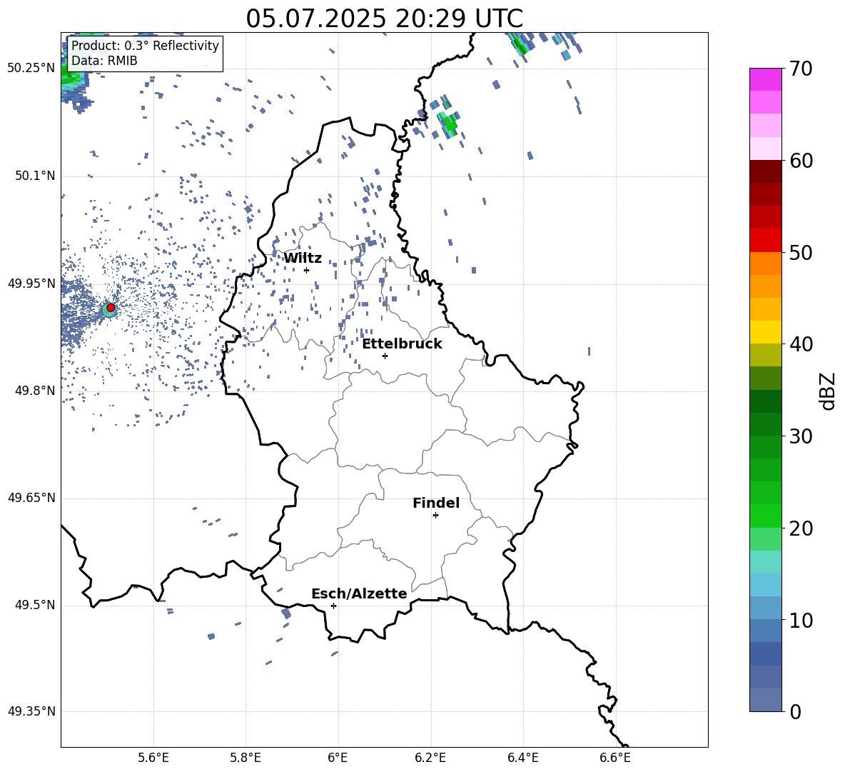Click the 6.4°E longitude label
Viewport: 845px width, 772px height.
coord(522,758)
